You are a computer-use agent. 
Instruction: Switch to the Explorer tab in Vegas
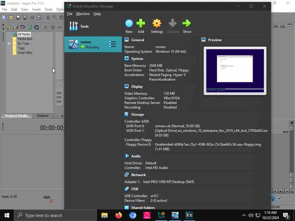(43, 116)
